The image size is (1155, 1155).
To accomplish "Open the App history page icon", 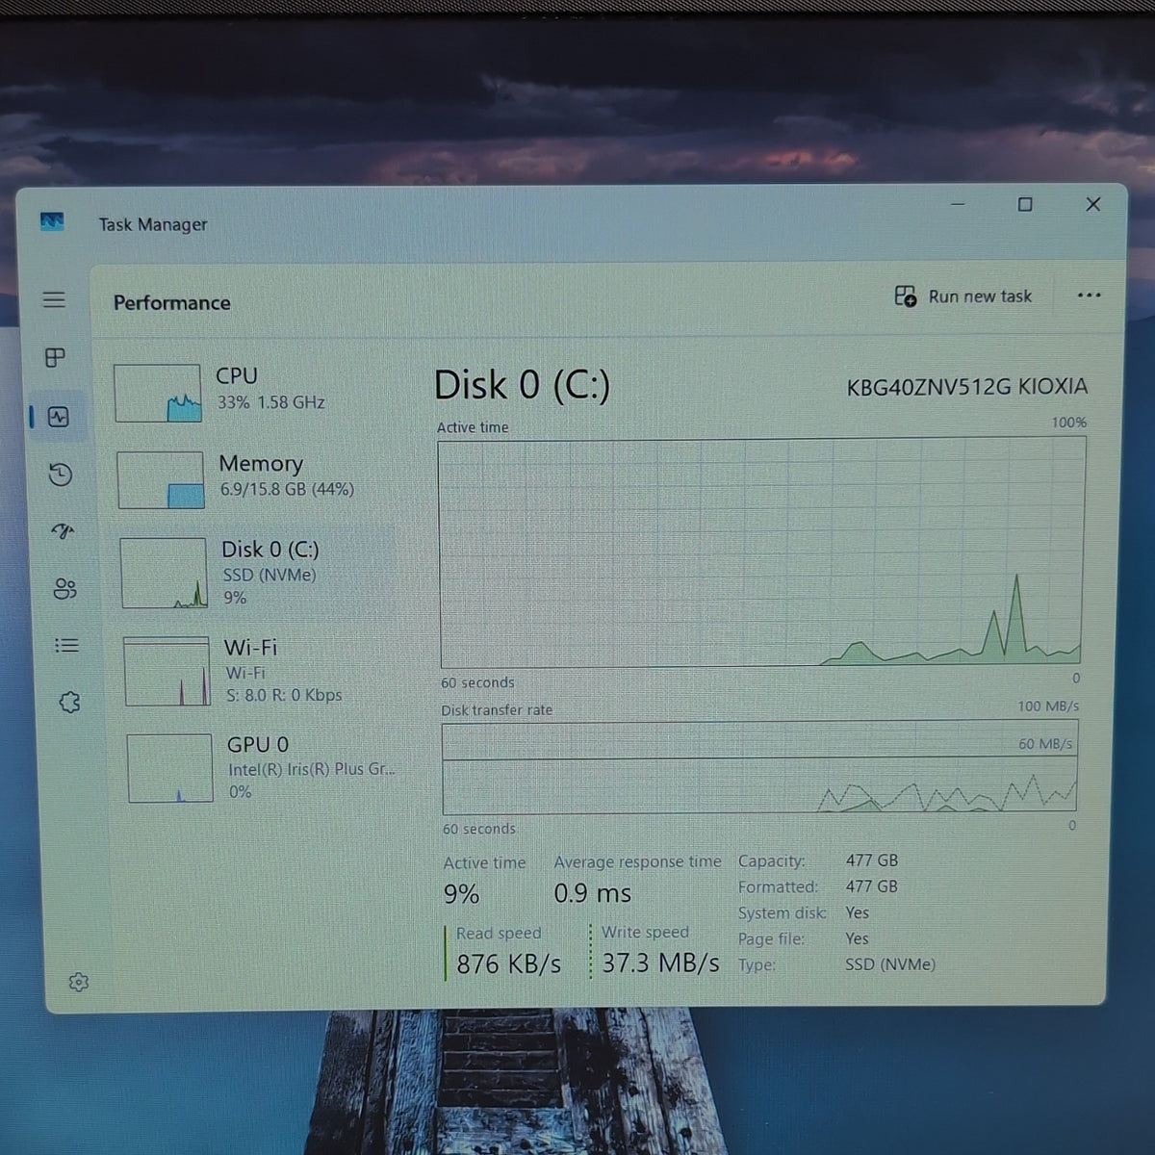I will (x=61, y=474).
